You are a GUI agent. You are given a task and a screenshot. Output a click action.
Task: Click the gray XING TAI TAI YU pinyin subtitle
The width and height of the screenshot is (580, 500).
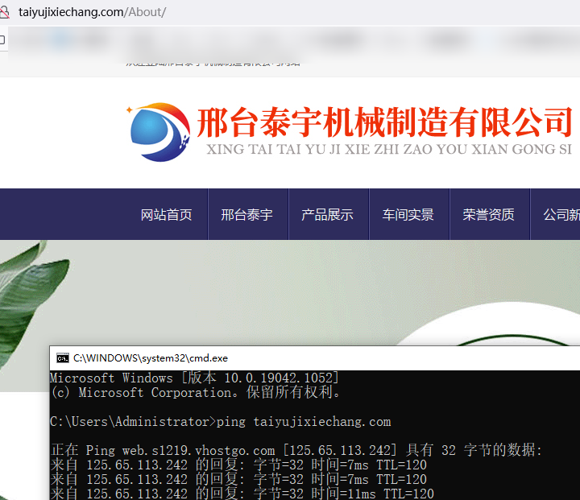(388, 150)
